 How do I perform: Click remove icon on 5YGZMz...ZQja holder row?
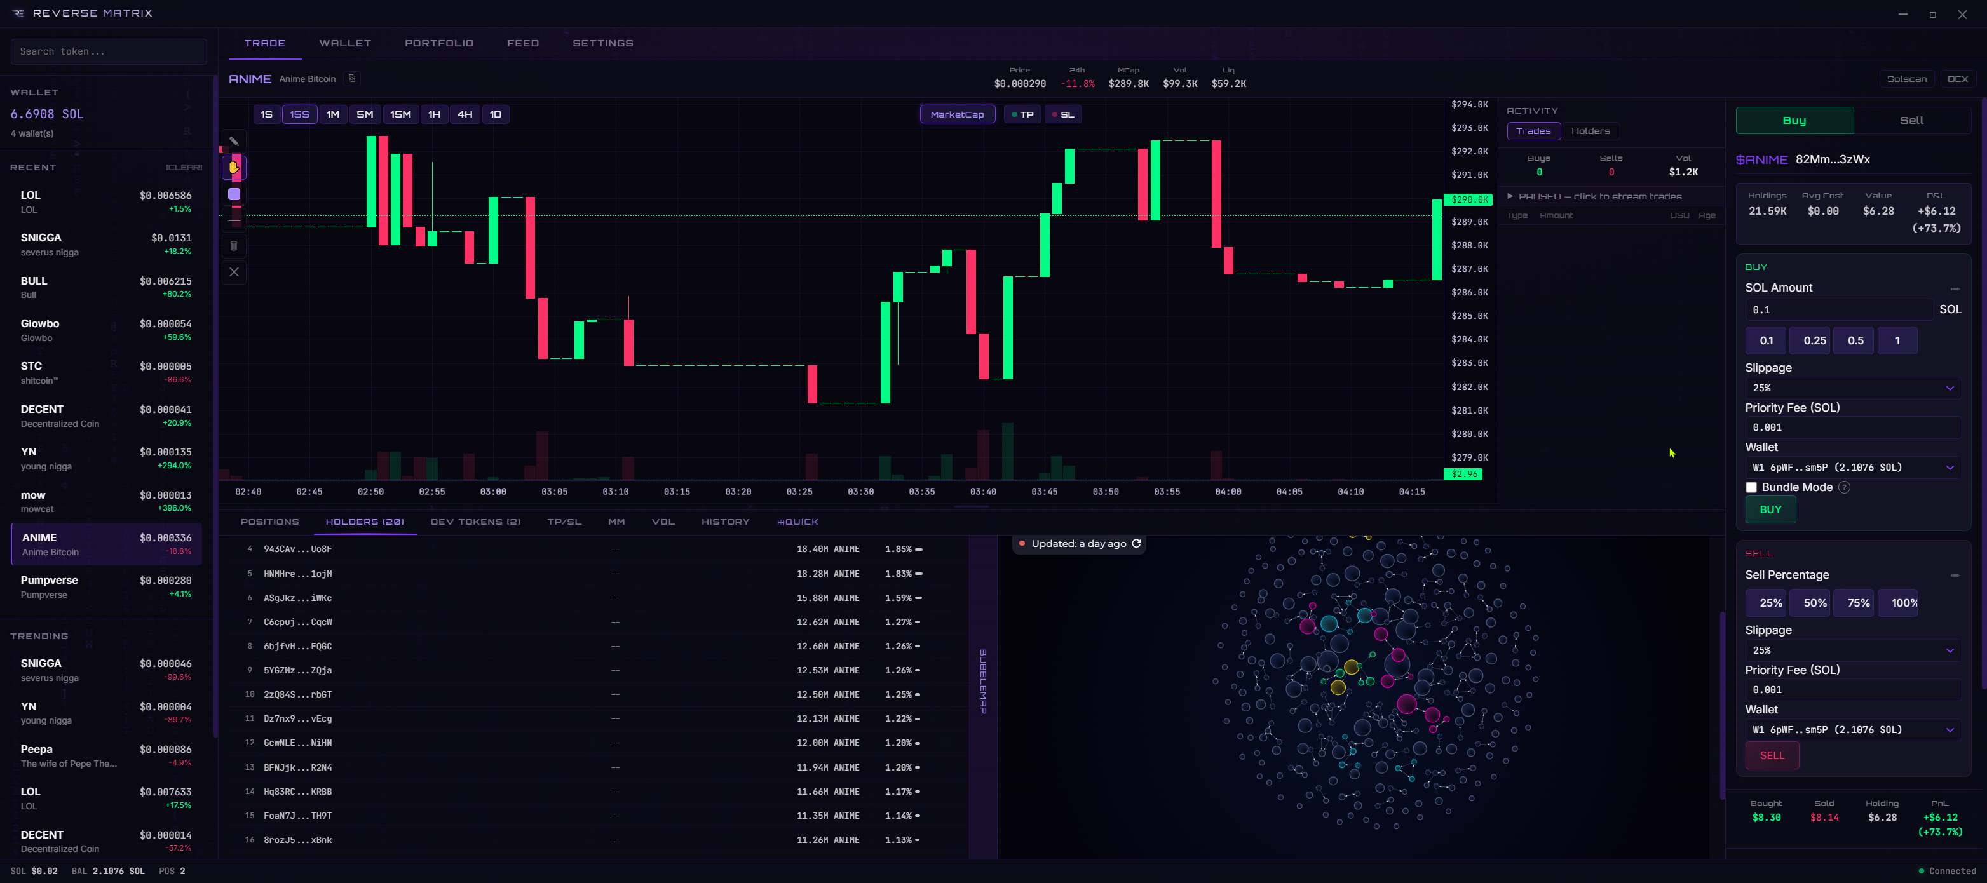[x=917, y=670]
